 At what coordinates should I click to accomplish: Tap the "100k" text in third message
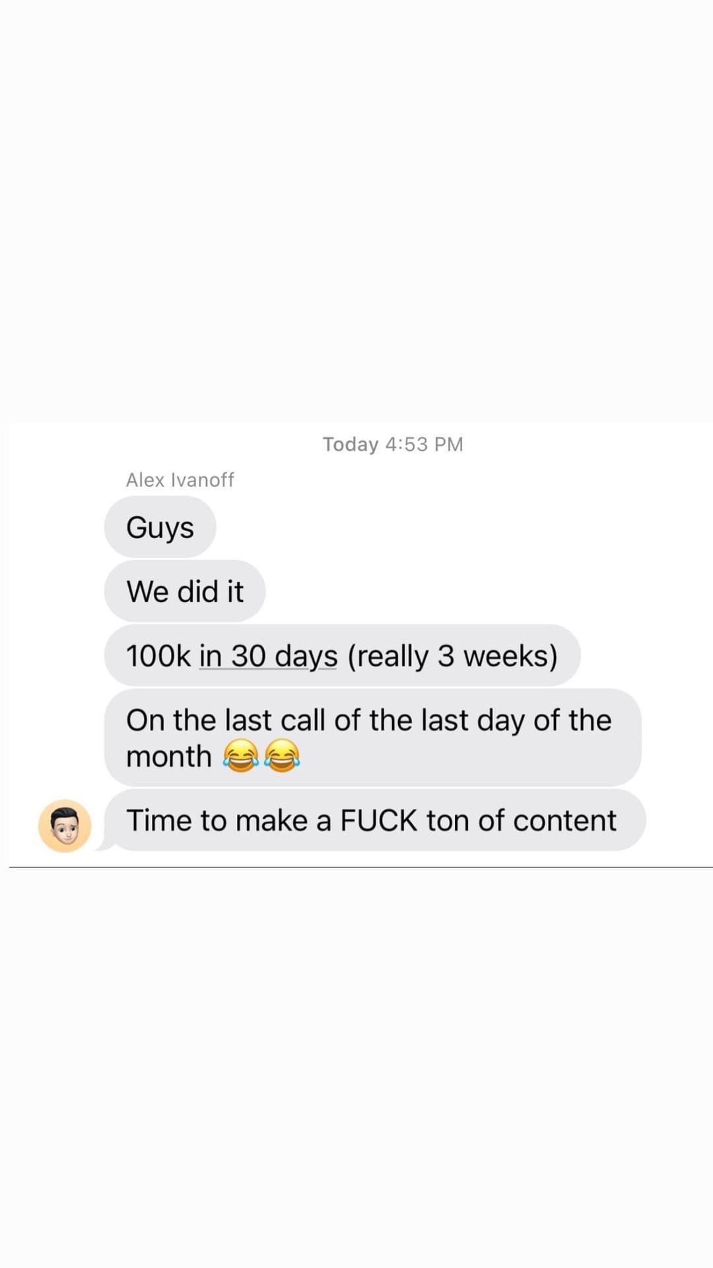pos(158,656)
